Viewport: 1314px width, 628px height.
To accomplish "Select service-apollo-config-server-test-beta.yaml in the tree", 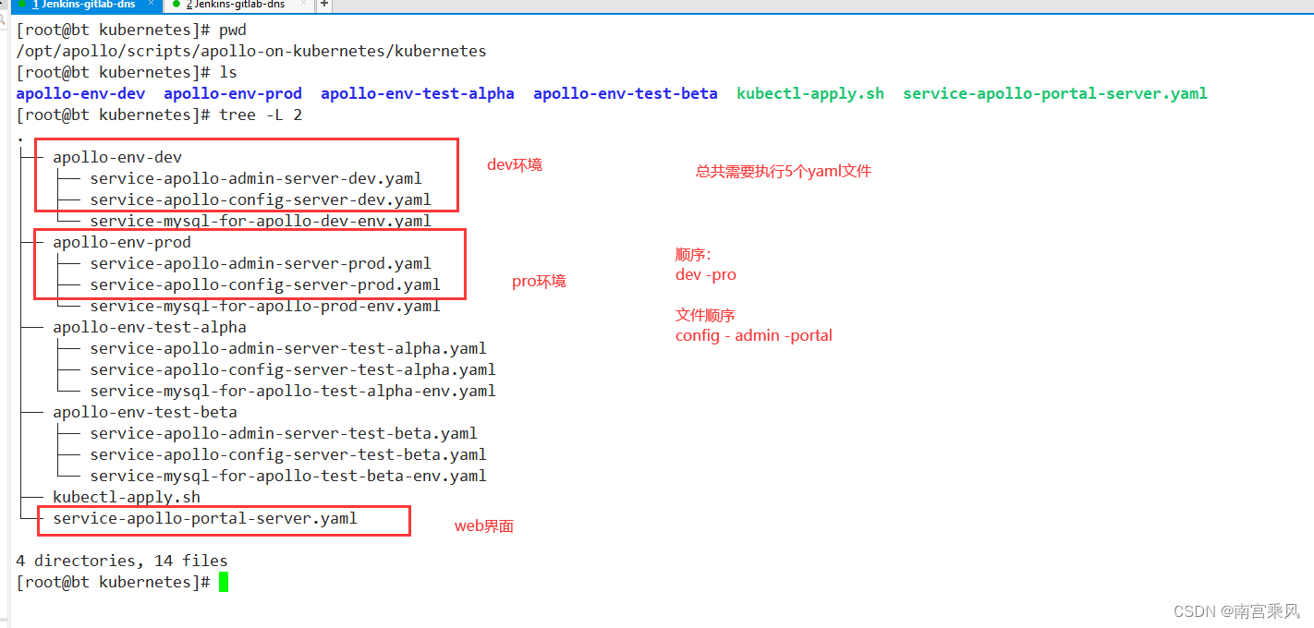I will (x=288, y=454).
